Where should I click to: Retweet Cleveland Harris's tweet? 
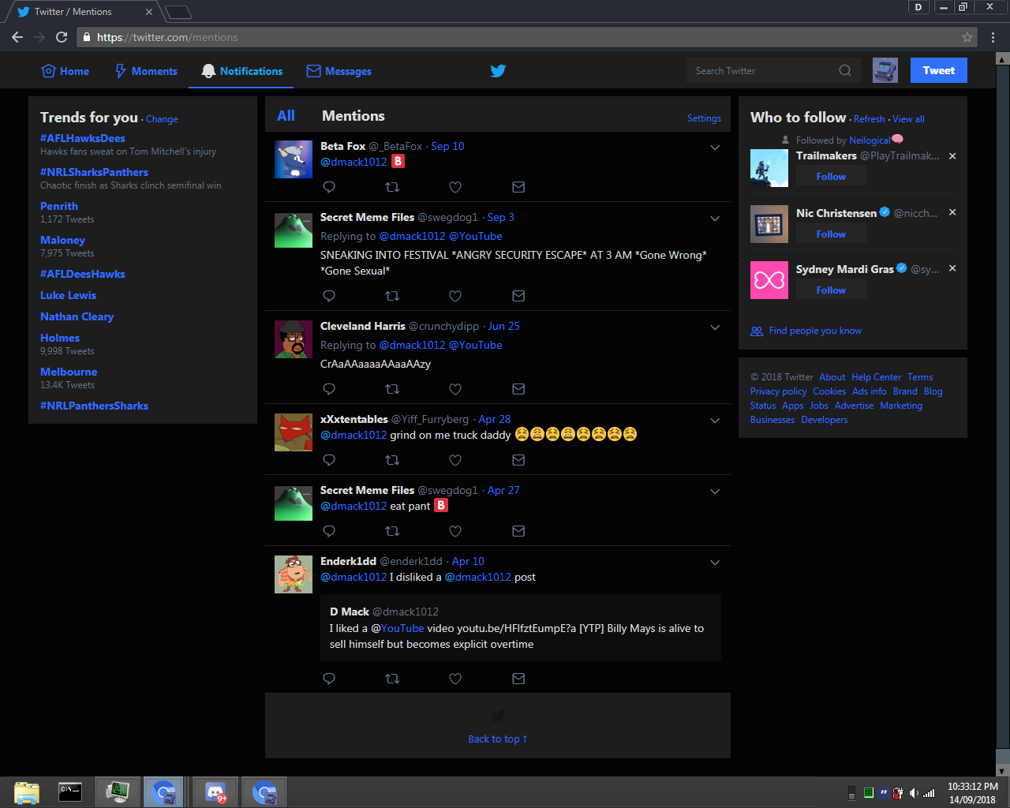[x=392, y=389]
